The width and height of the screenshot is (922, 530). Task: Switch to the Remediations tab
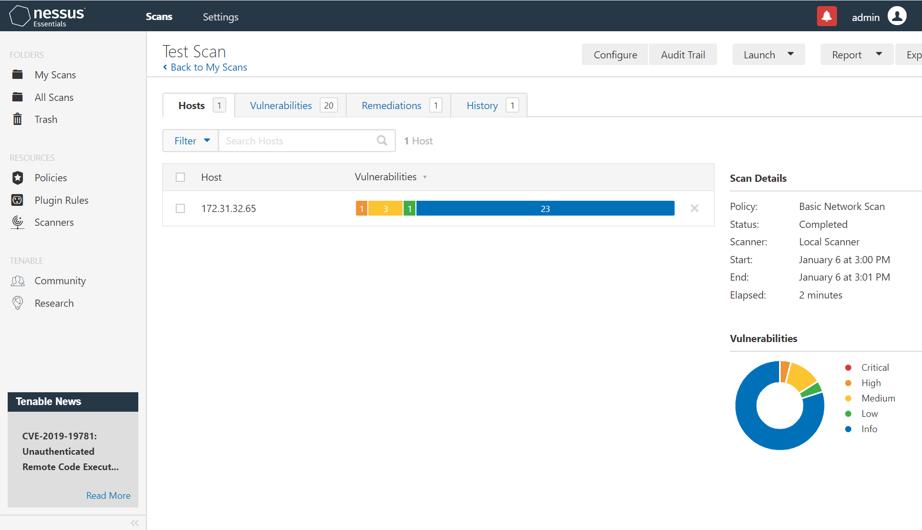click(x=399, y=105)
